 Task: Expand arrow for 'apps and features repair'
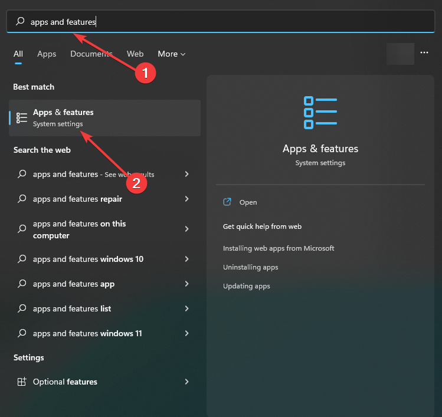[x=186, y=199]
